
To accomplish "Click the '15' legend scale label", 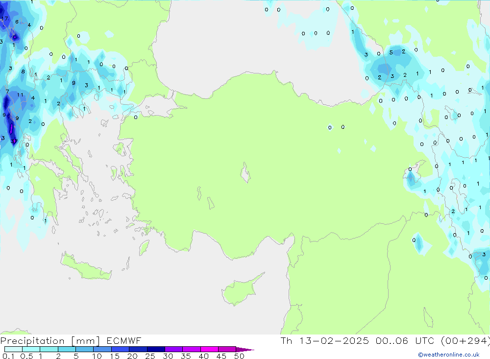I will (x=115, y=356).
